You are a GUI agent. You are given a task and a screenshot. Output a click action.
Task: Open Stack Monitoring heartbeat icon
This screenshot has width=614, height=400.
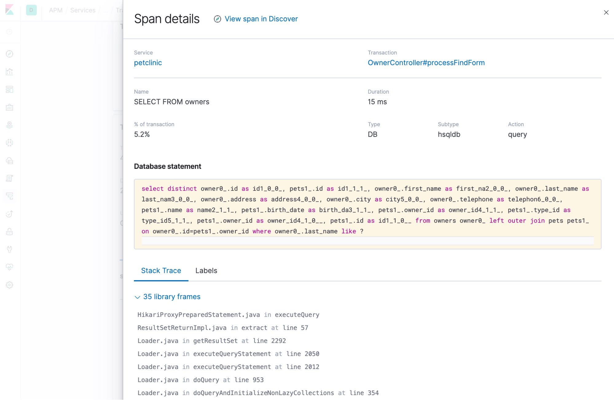pyautogui.click(x=10, y=267)
